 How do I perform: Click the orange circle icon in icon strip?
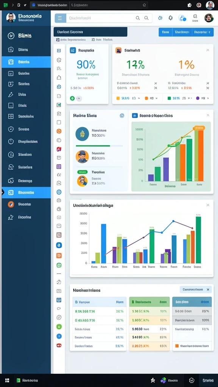click(x=59, y=131)
